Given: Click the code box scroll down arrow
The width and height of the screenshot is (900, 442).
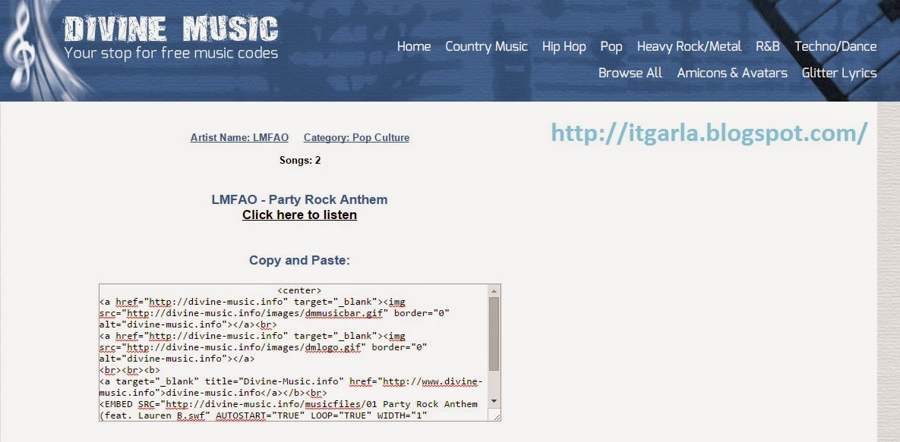Looking at the screenshot, I should click(494, 401).
